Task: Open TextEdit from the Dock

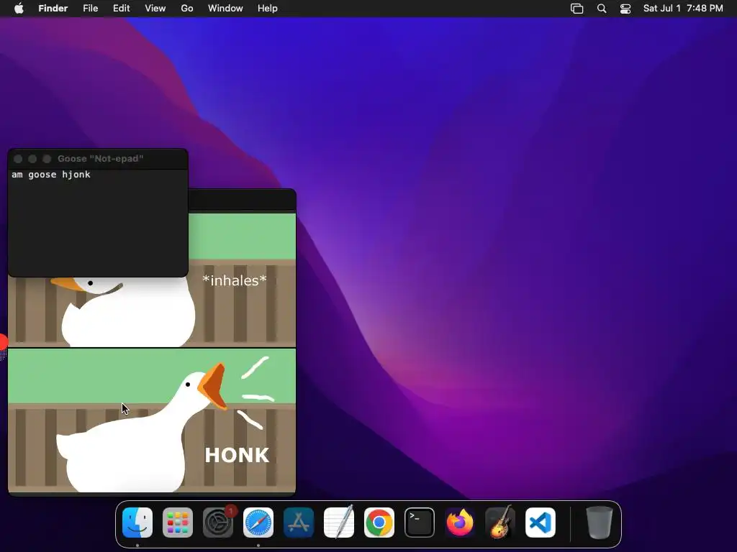Action: click(x=339, y=523)
